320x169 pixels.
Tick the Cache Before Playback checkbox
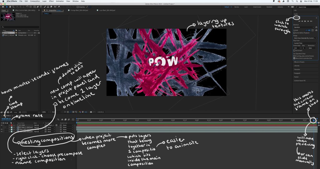click(x=294, y=33)
